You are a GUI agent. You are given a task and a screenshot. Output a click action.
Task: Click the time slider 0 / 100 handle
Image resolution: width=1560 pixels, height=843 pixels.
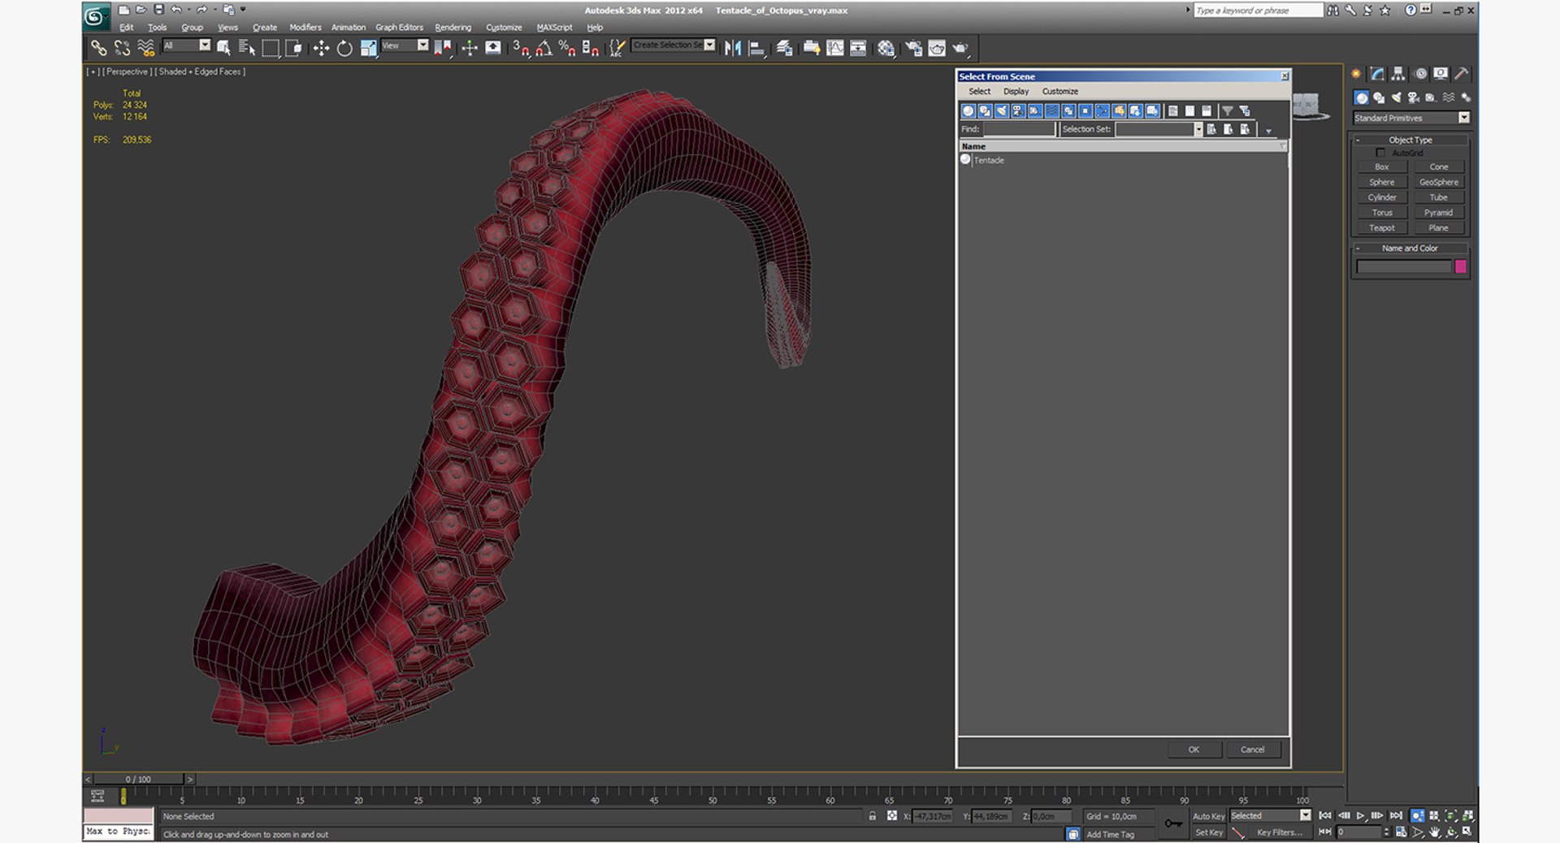click(x=138, y=779)
